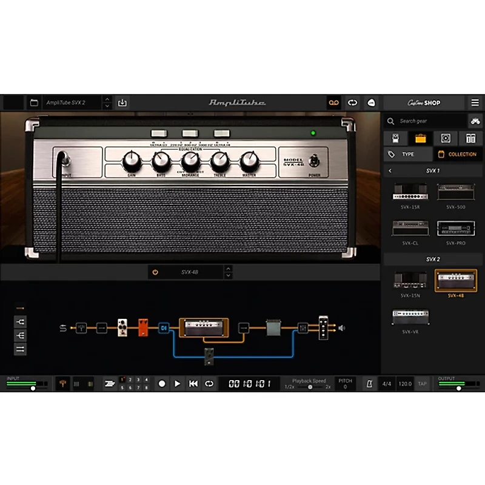Open the hamburger menu at top right
Image resolution: width=485 pixels, height=485 pixels.
[475, 102]
